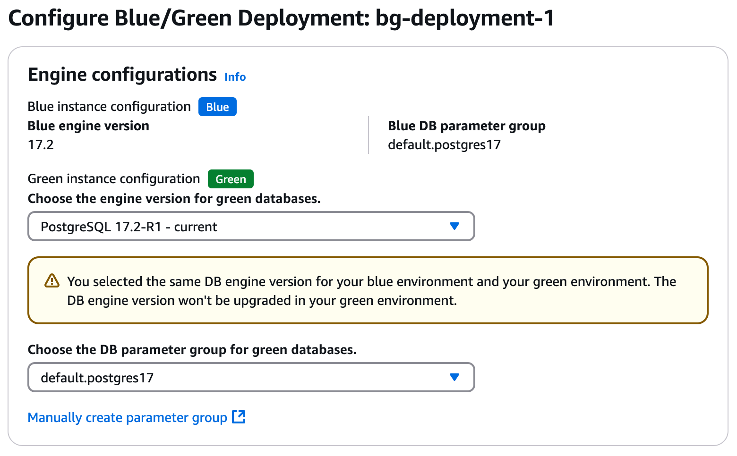Click the blue caret on the engine version dropdown
Viewport: 737px width, 456px height.
tap(454, 226)
